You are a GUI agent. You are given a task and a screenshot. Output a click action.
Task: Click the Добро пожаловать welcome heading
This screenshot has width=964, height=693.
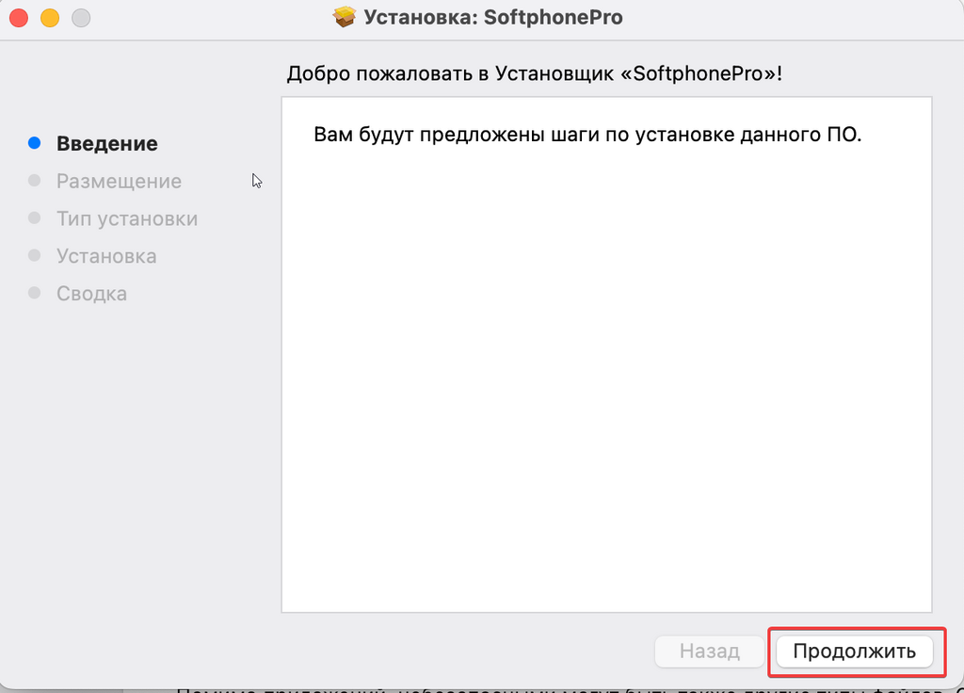click(x=535, y=73)
